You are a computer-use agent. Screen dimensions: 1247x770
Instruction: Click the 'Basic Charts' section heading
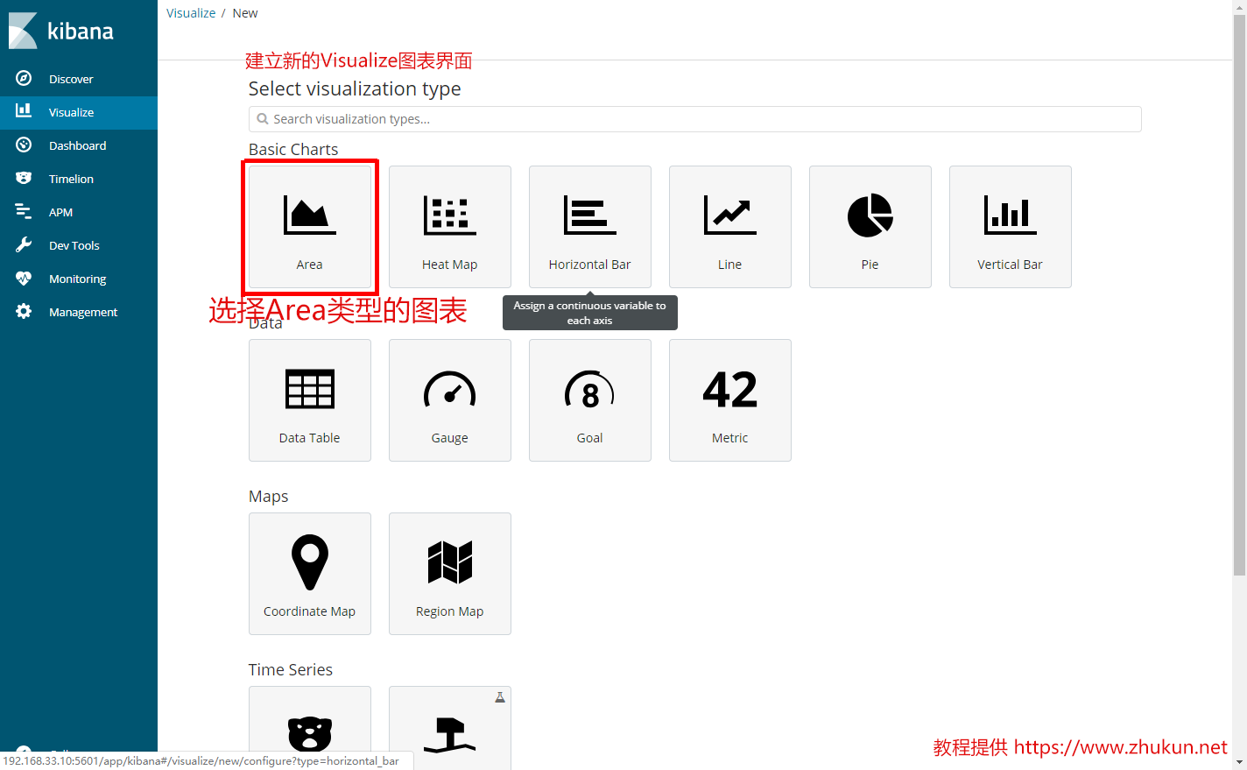coord(293,149)
